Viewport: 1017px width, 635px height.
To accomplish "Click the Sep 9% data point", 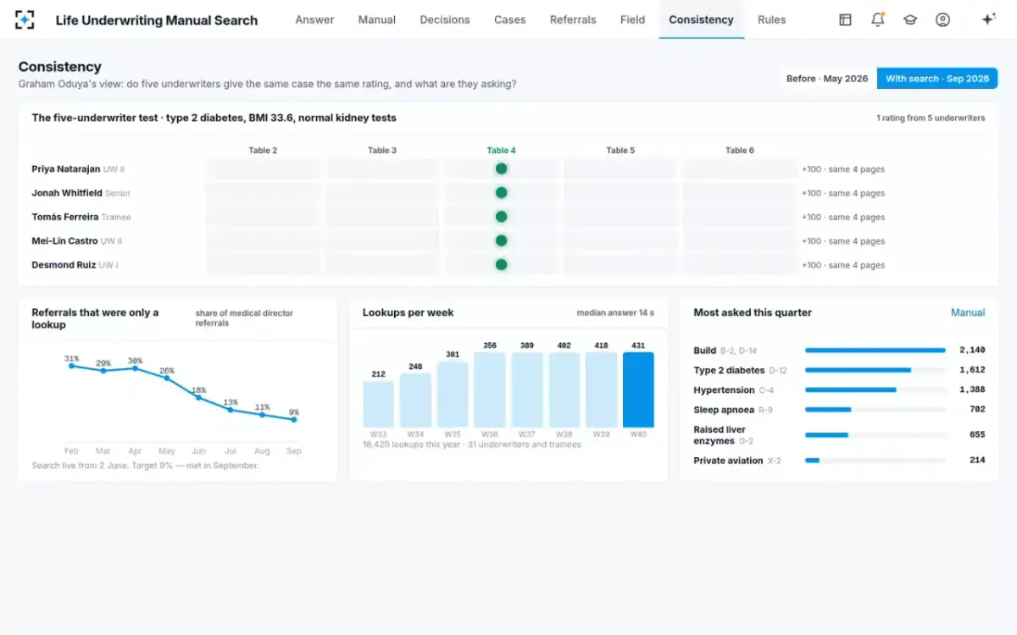I will point(294,419).
